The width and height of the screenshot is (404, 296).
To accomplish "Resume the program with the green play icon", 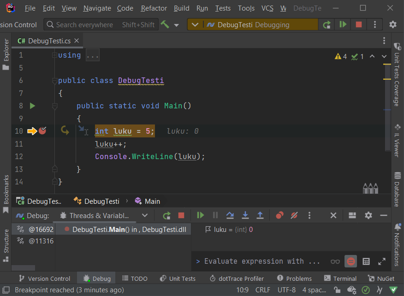I will 200,215.
